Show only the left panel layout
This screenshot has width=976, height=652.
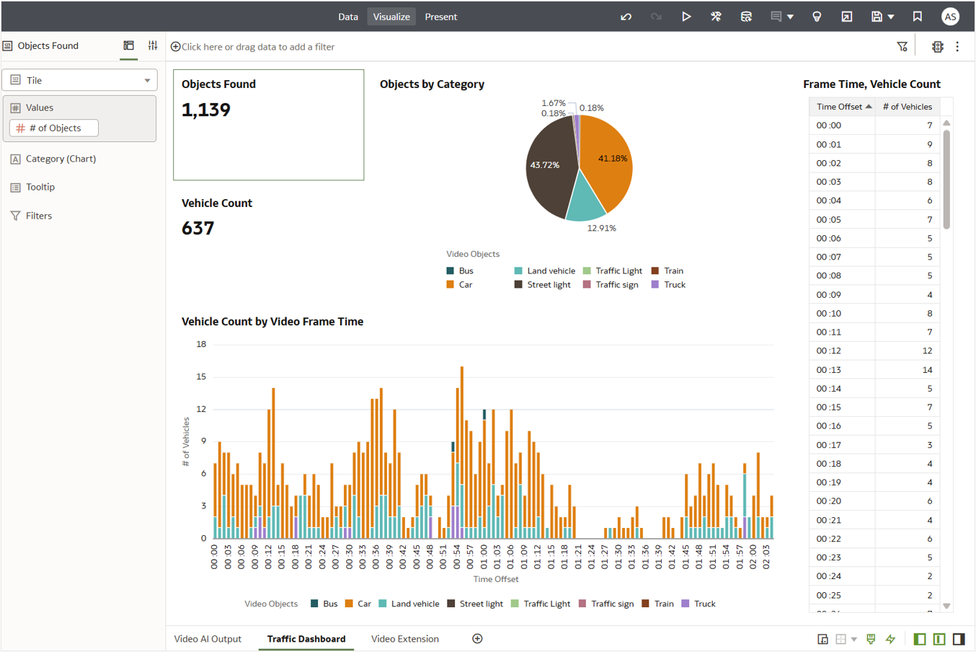coord(920,639)
